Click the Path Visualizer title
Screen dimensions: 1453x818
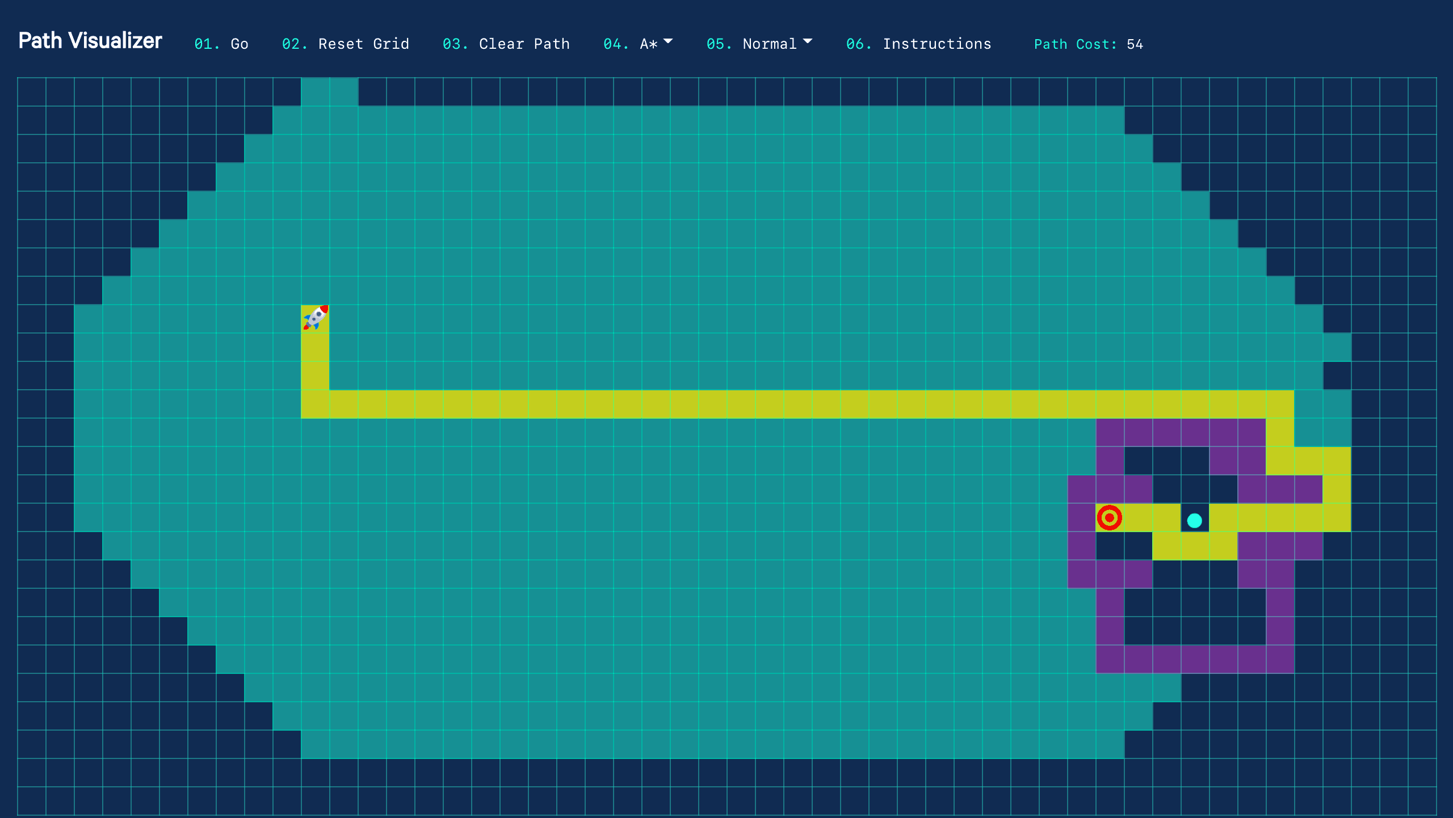point(90,41)
